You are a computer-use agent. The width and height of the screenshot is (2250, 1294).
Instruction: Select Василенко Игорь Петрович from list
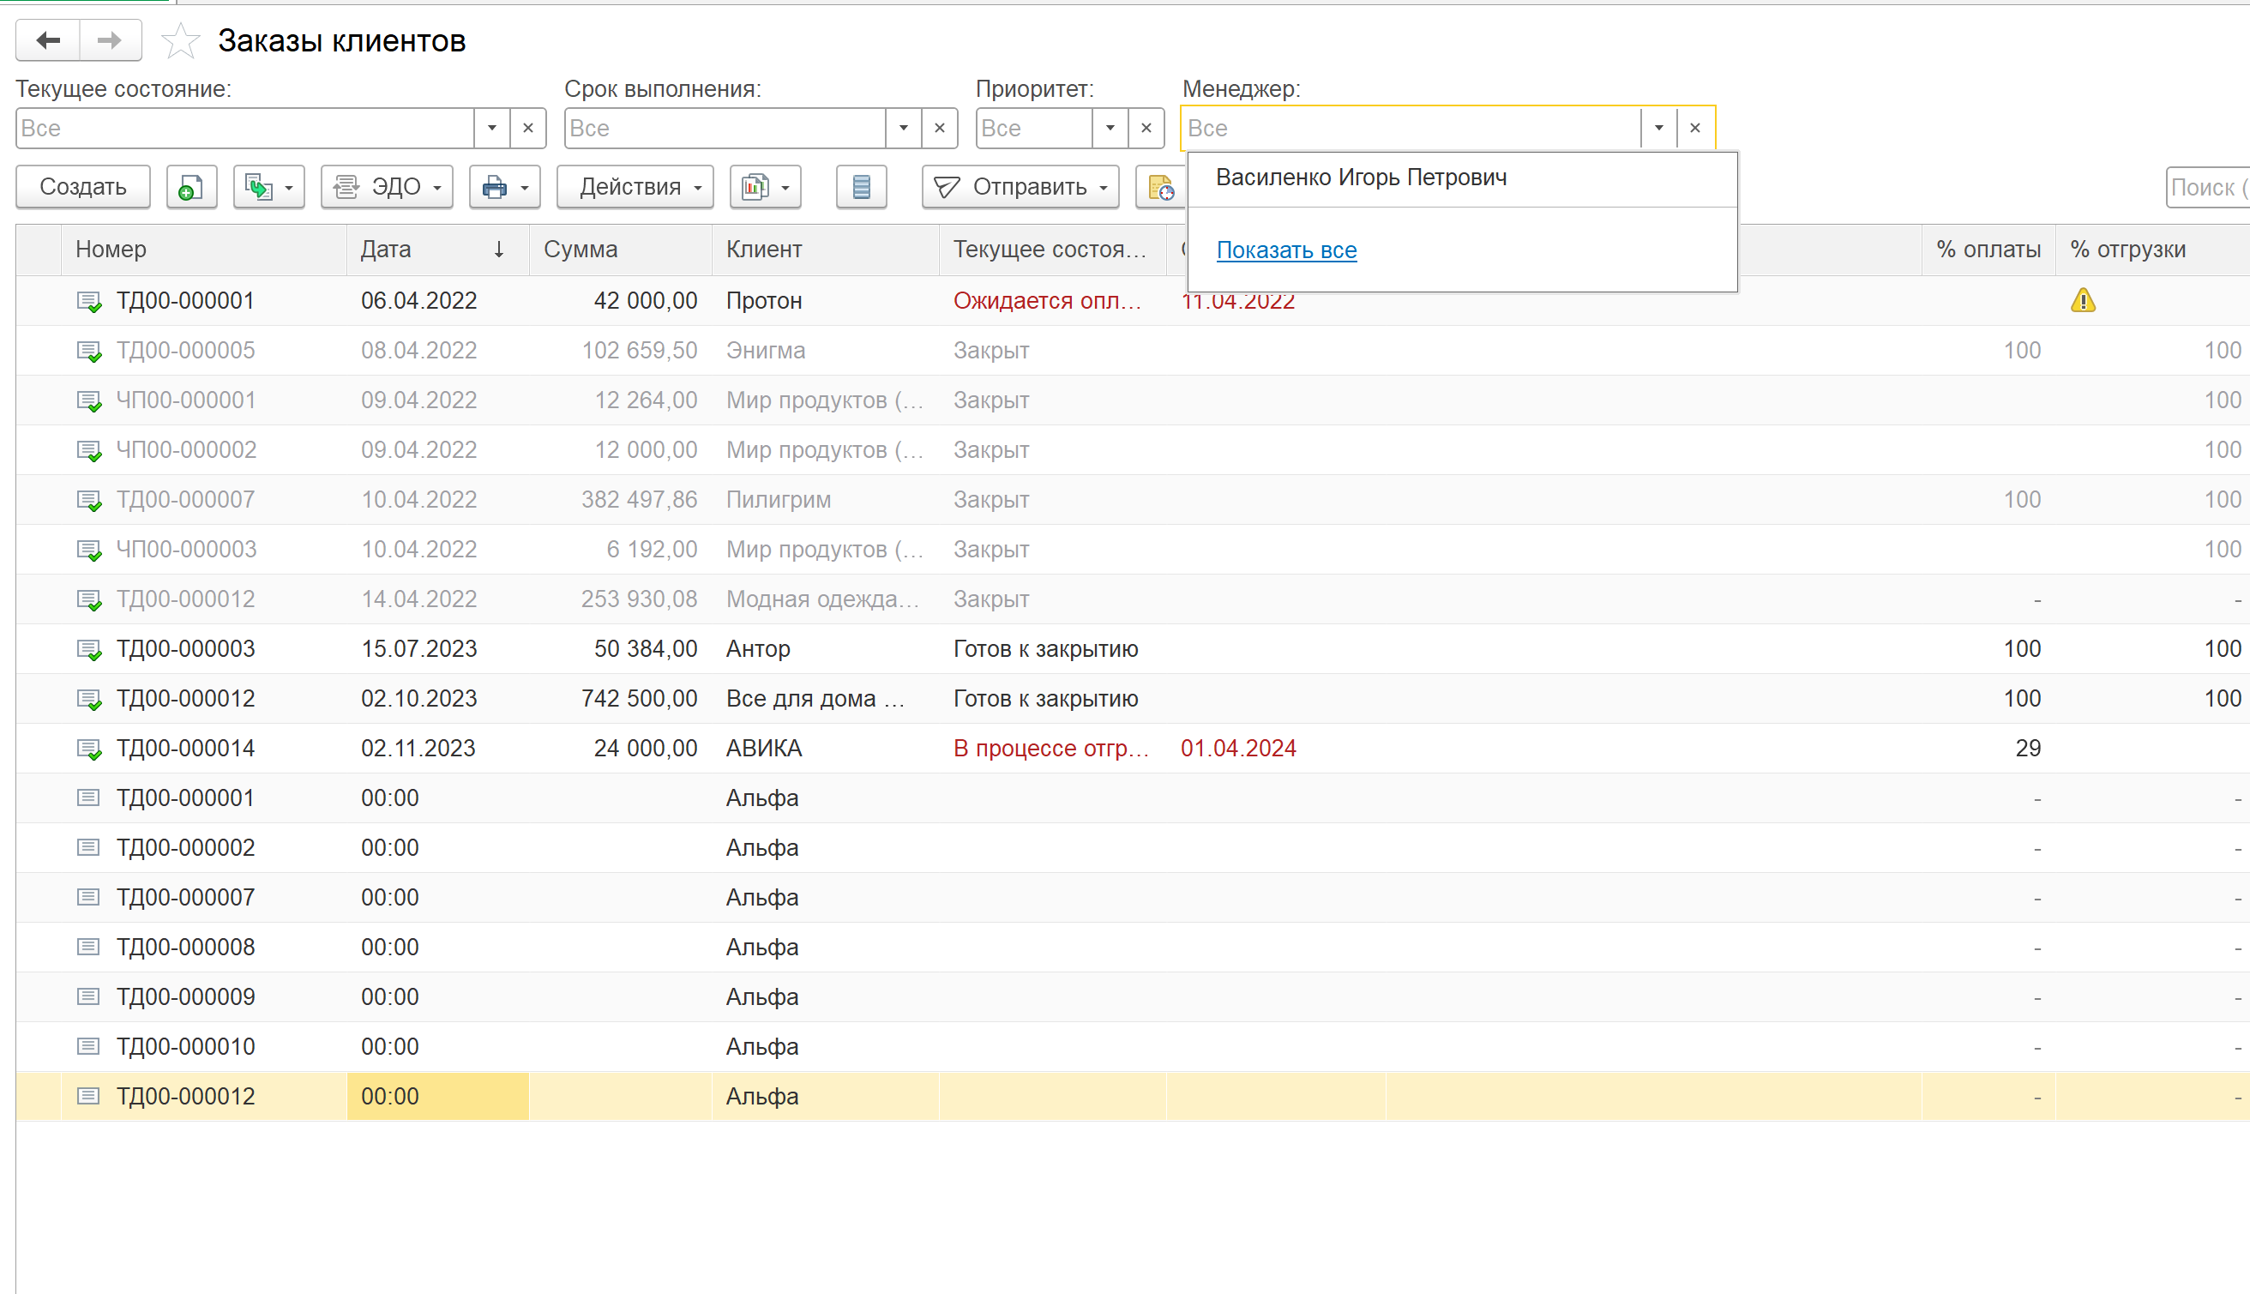tap(1462, 178)
